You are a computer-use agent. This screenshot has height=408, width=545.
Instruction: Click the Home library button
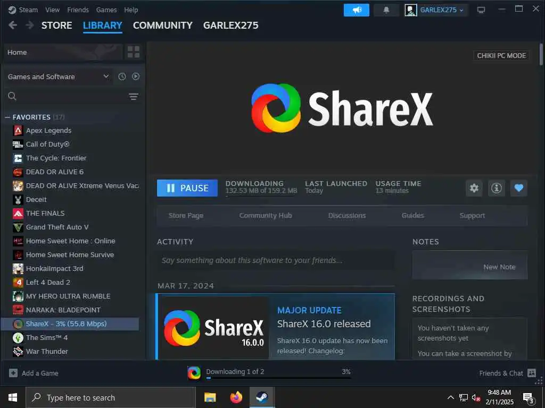click(64, 52)
